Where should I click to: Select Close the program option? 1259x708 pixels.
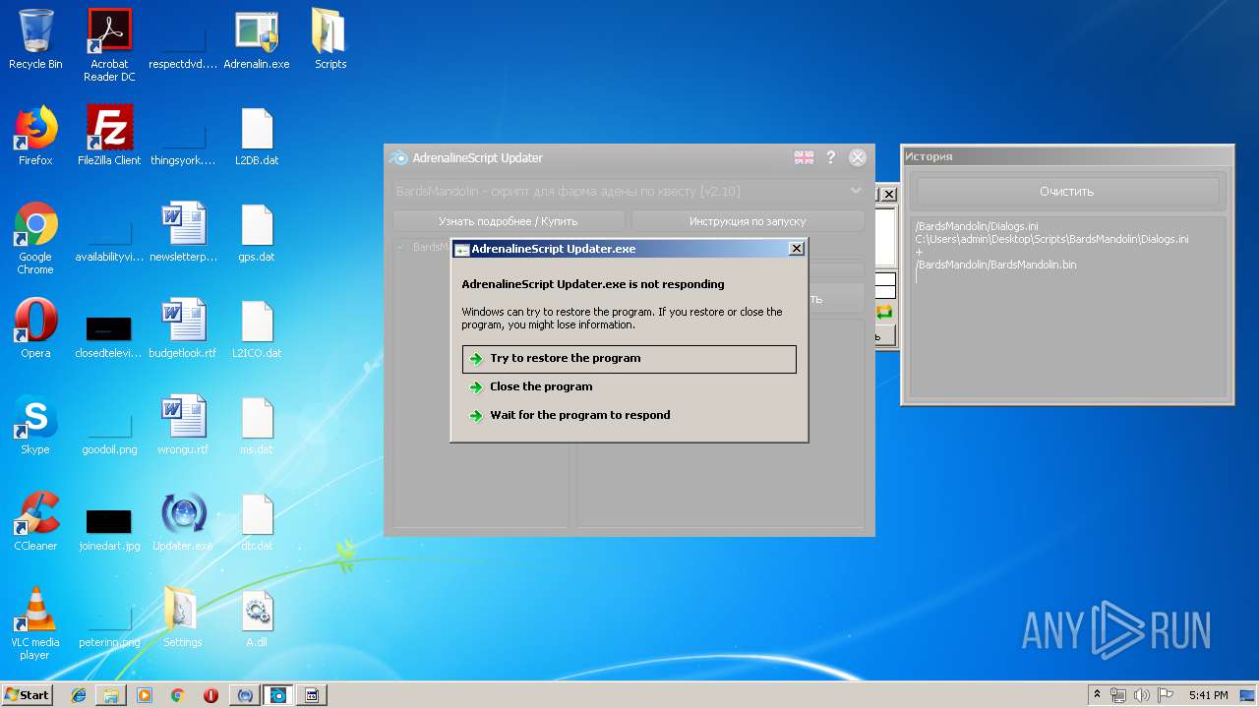pos(629,387)
